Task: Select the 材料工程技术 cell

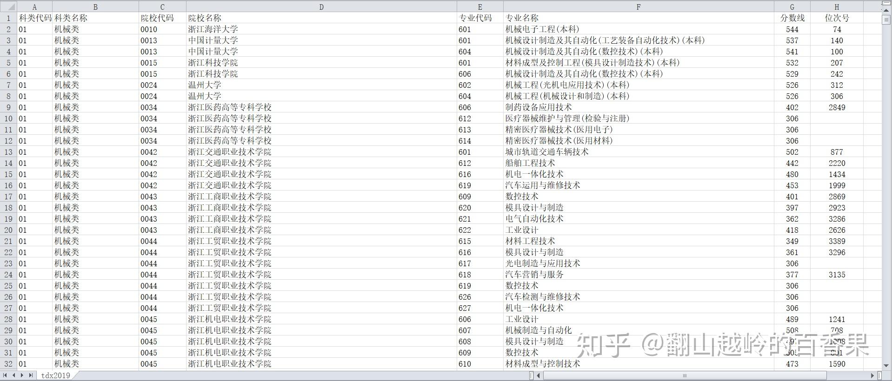Action: click(639, 241)
